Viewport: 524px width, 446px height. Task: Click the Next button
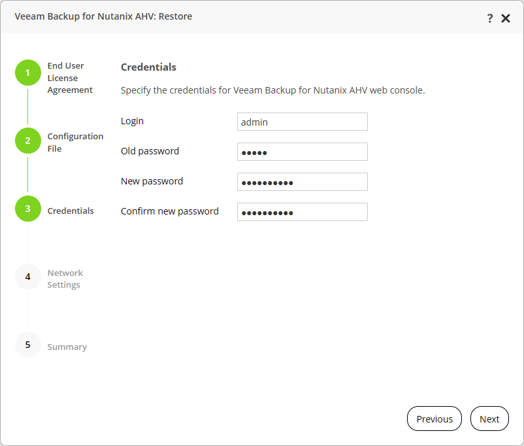pos(489,419)
